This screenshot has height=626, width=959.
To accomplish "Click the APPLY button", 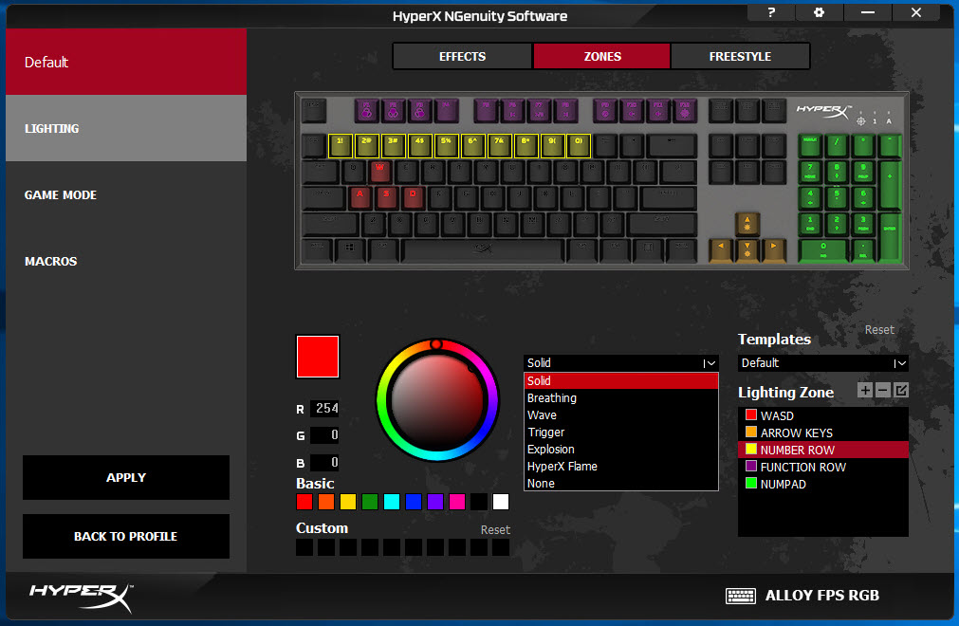I will [x=126, y=477].
